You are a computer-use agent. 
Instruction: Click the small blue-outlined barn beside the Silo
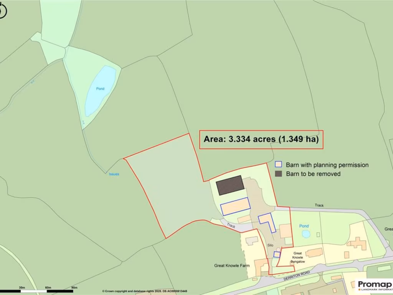(x=277, y=254)
